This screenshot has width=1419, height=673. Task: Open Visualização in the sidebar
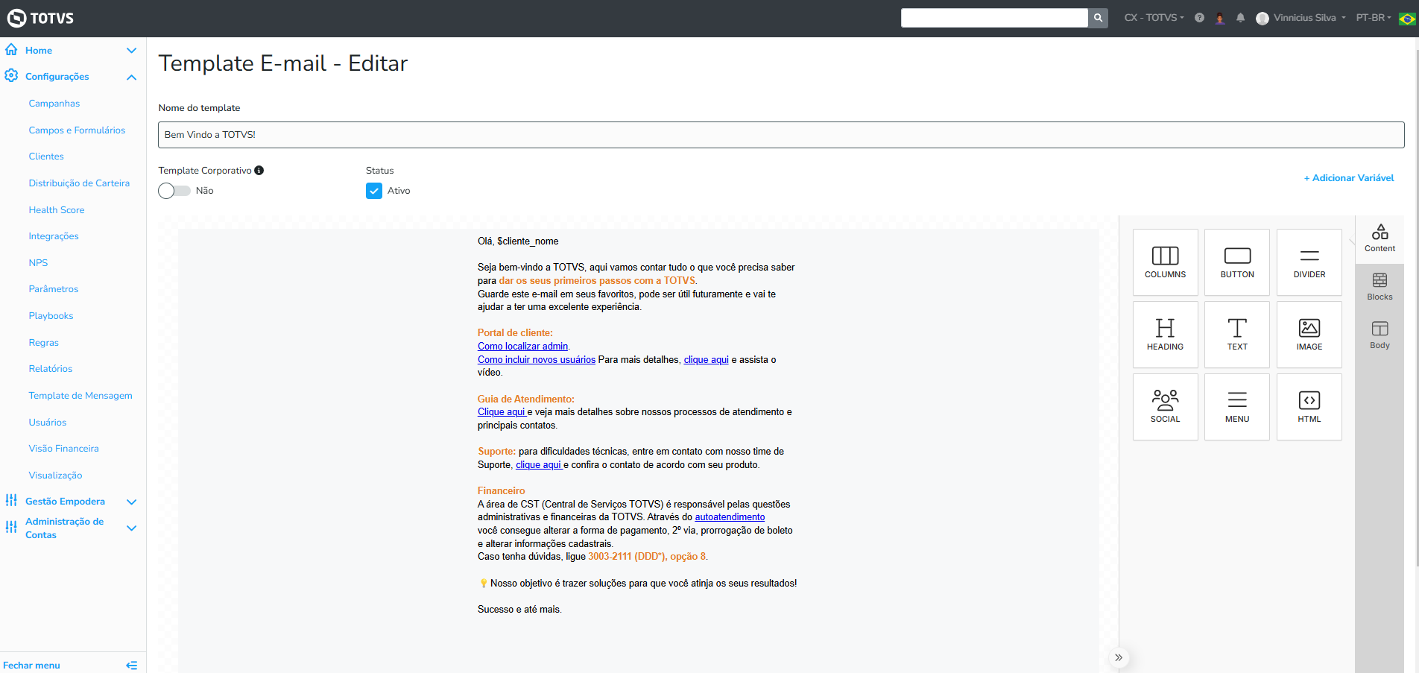click(x=55, y=475)
